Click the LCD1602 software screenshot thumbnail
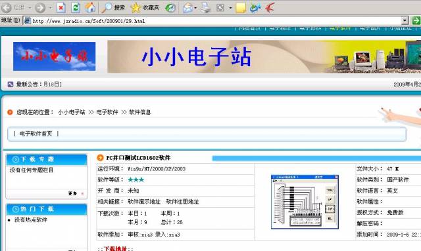The width and height of the screenshot is (421, 251). (305, 202)
